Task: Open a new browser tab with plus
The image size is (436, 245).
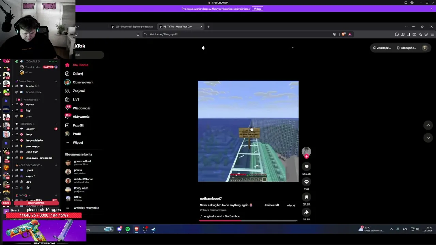Action: click(208, 27)
